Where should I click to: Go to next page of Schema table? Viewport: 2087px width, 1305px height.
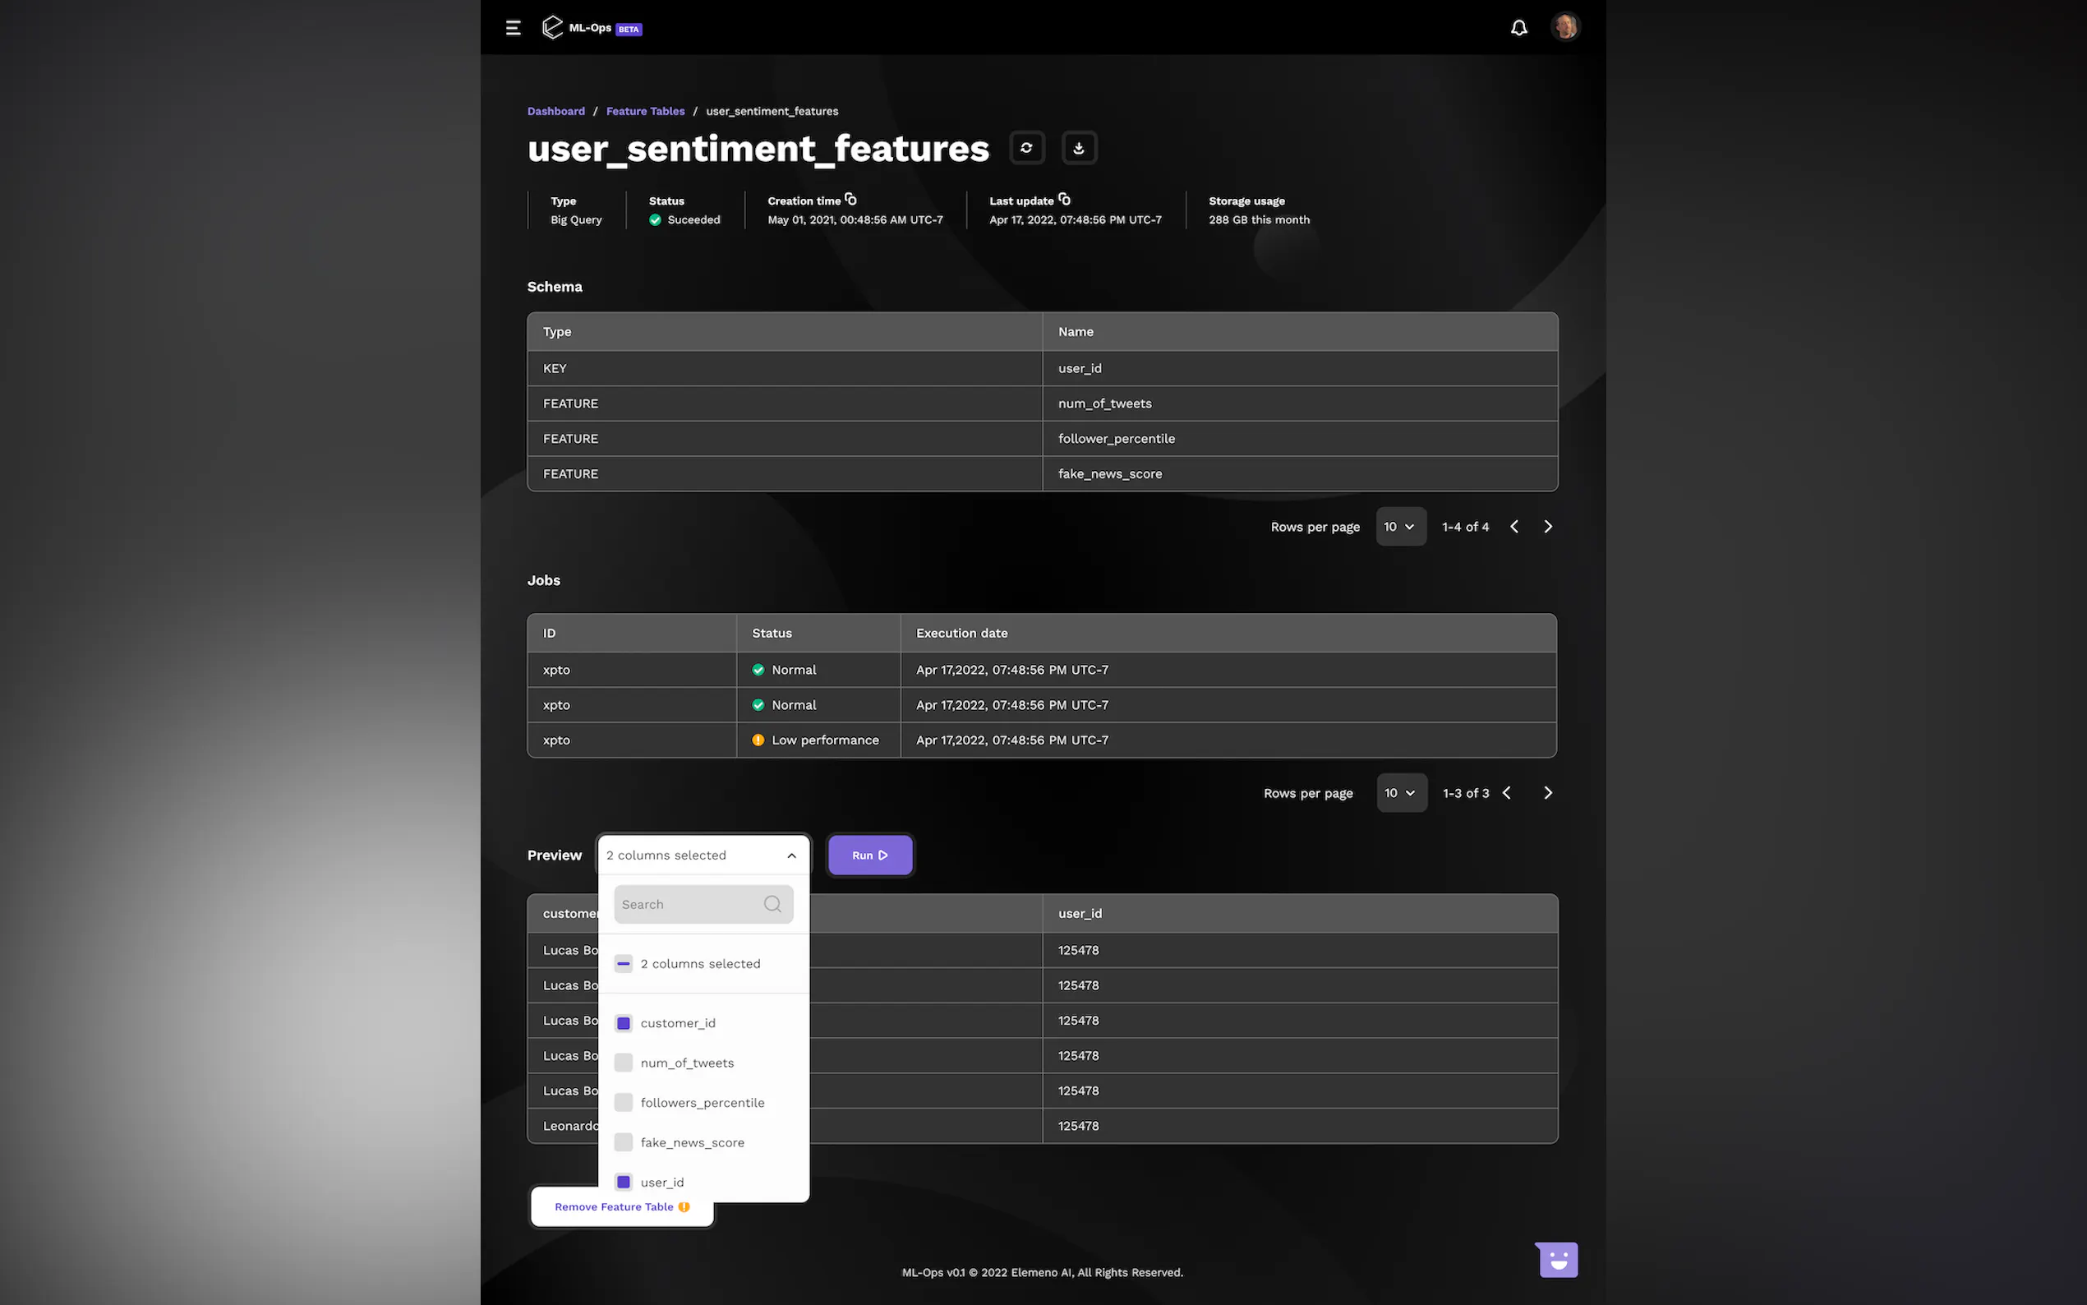[1548, 527]
